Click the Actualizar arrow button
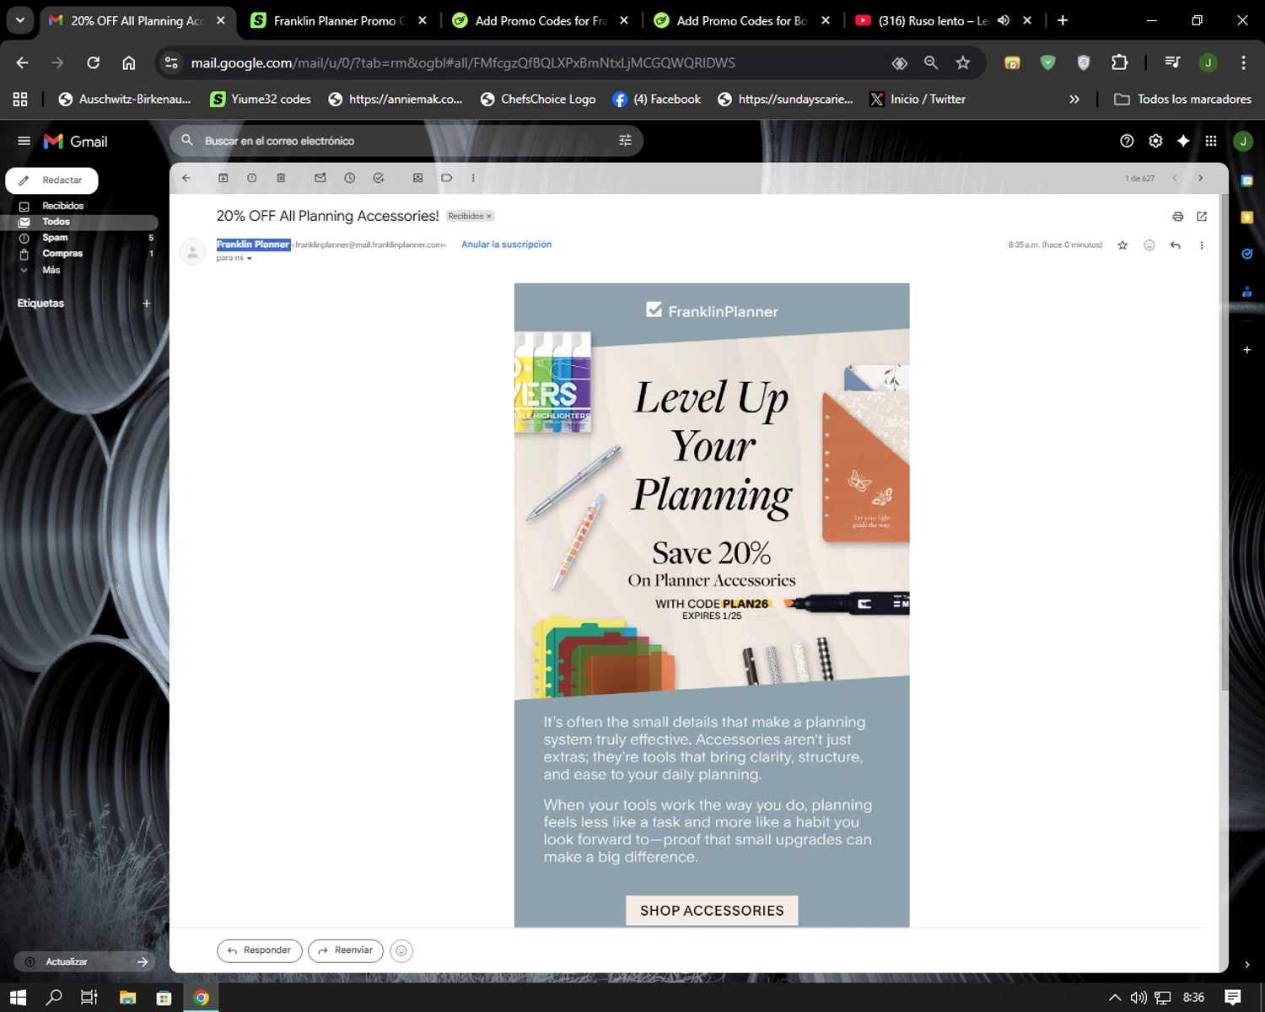Viewport: 1265px width, 1012px height. (x=142, y=961)
